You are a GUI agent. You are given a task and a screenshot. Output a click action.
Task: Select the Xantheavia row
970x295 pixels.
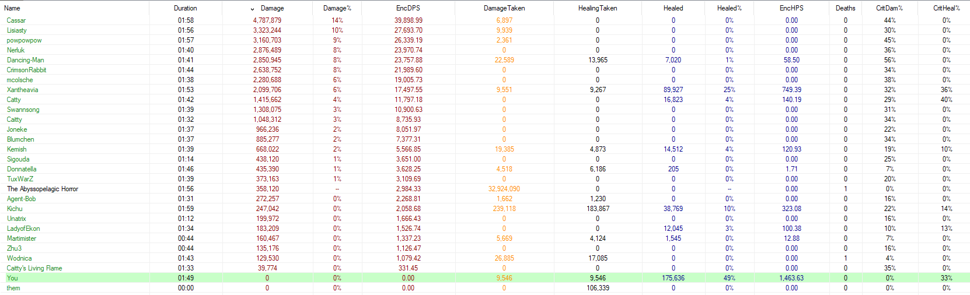pos(23,90)
